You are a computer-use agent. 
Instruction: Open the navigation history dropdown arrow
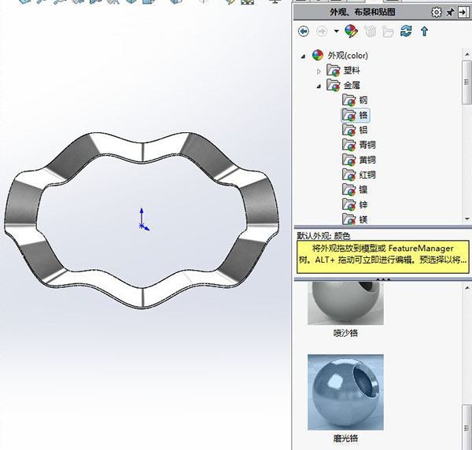pos(336,31)
